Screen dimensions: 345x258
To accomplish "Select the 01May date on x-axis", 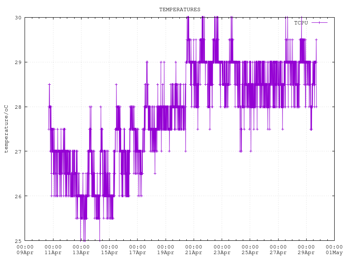I will pos(334,252).
